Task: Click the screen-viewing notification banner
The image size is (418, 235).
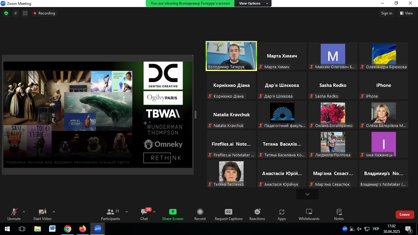Action: point(190,3)
